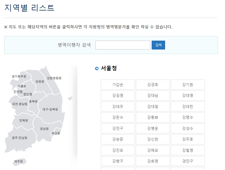Open the 강대천 name entry

point(188,107)
